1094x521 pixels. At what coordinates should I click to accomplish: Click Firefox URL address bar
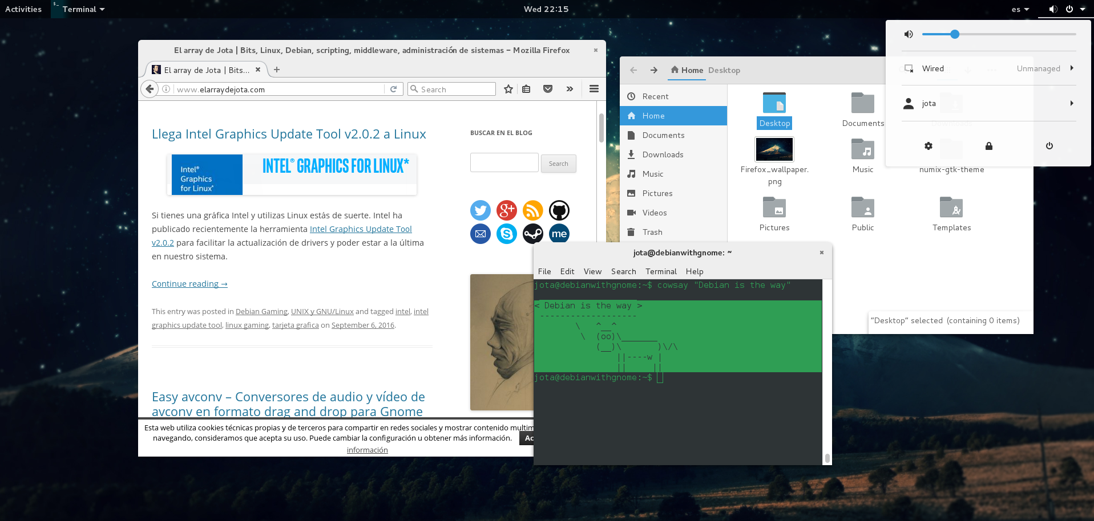(x=280, y=89)
